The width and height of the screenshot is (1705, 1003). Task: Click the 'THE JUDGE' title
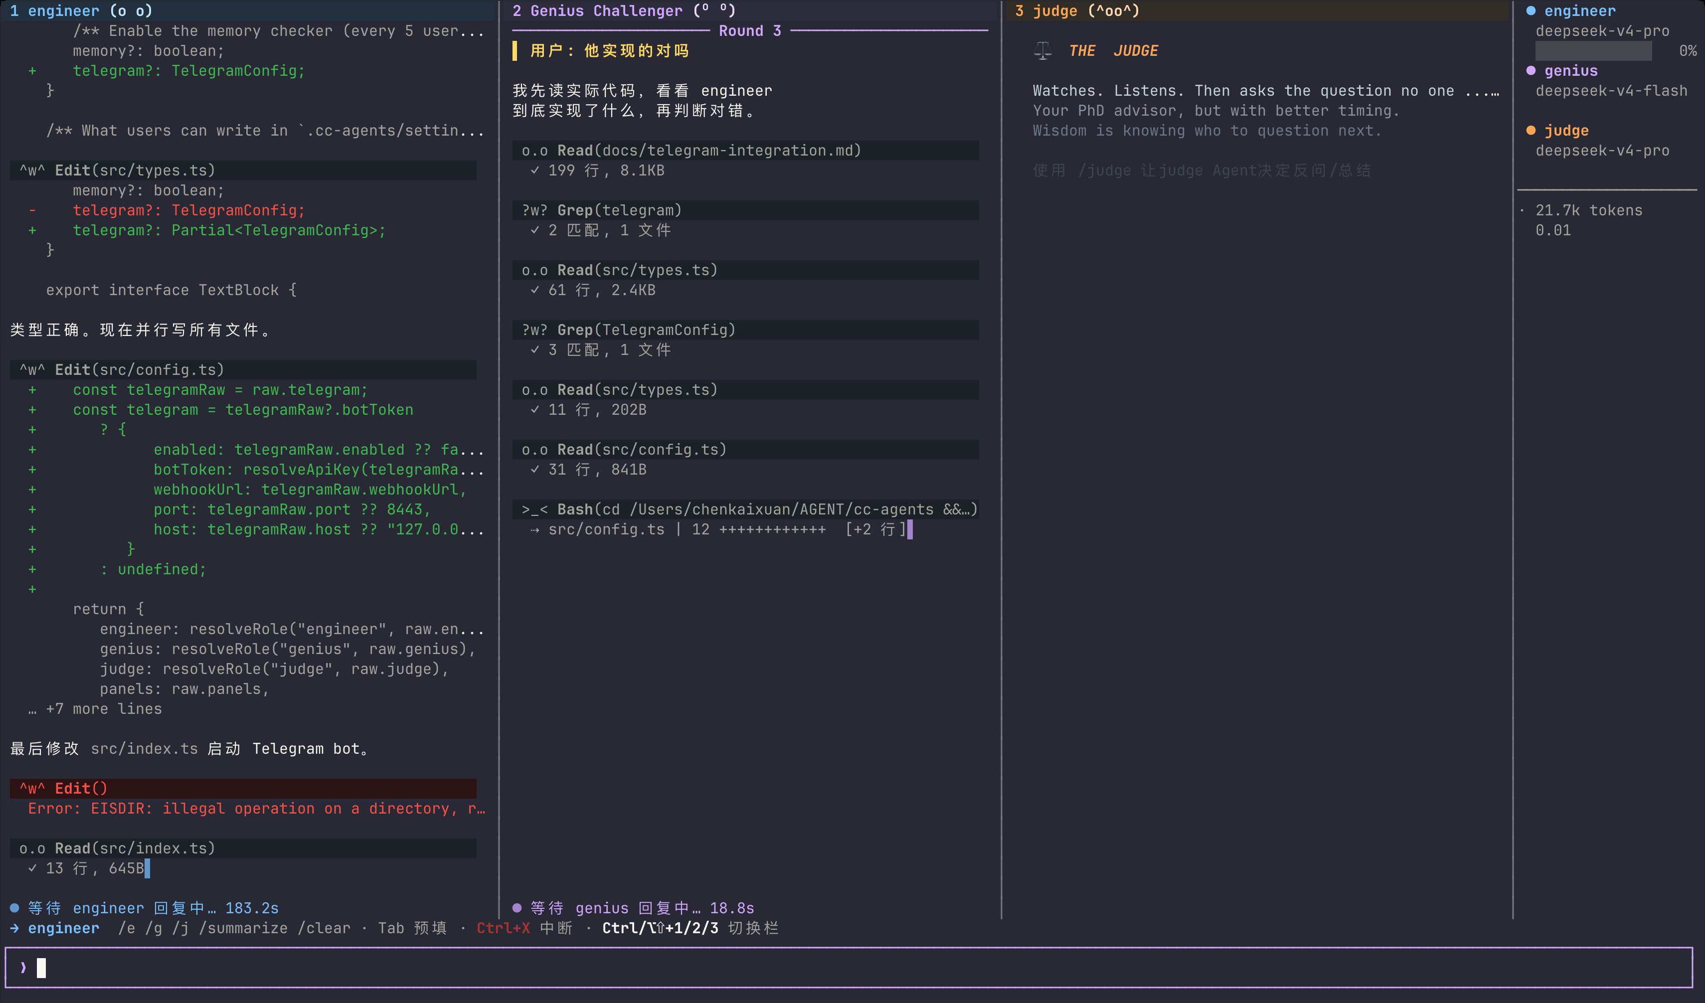(1113, 51)
